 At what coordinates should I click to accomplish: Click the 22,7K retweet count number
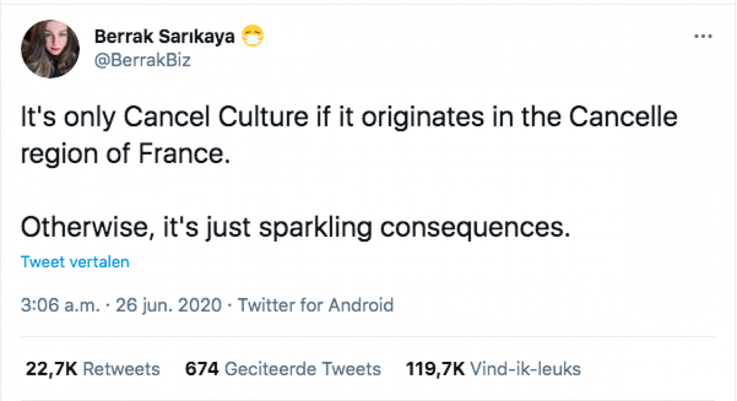(x=51, y=369)
